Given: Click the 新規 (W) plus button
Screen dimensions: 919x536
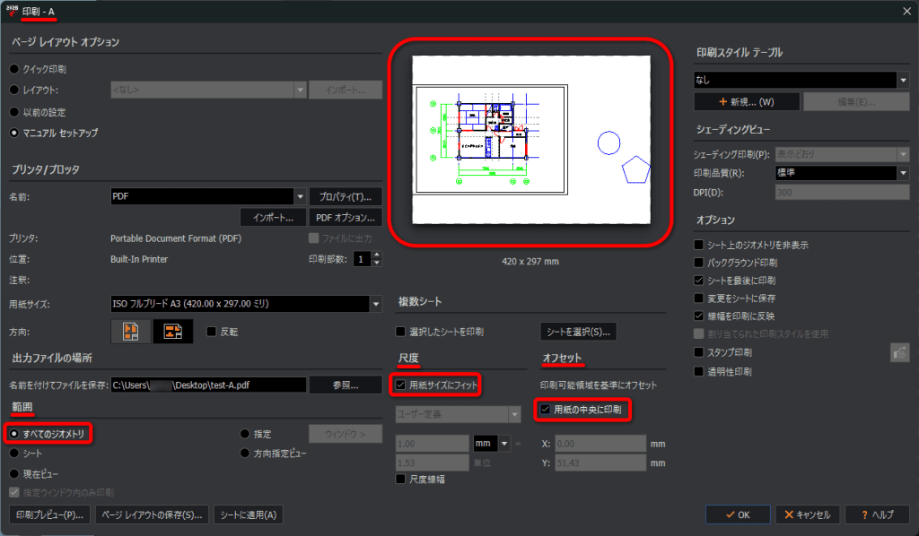Looking at the screenshot, I should coord(747,102).
